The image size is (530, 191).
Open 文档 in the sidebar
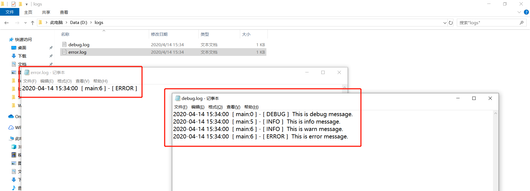(x=22, y=64)
